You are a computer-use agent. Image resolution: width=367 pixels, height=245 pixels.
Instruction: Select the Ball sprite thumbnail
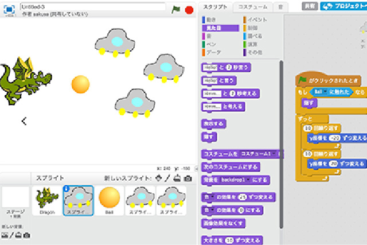coord(109,200)
